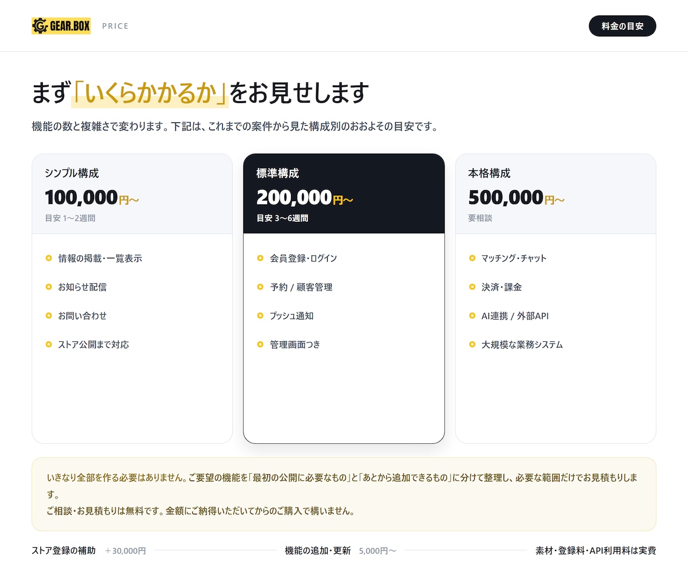This screenshot has height=573, width=688.
Task: Click the 目安 3〜6週間 text
Action: point(282,218)
